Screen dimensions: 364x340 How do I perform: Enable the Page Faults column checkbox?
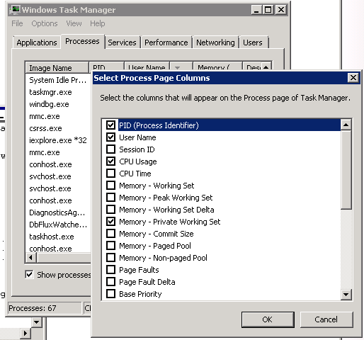click(x=110, y=270)
